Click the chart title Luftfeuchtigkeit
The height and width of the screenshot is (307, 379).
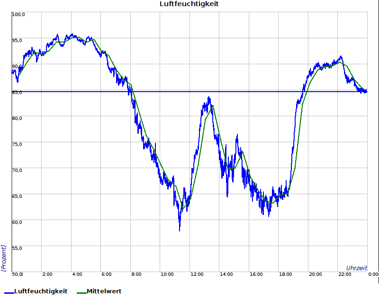click(x=189, y=4)
